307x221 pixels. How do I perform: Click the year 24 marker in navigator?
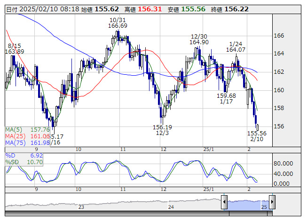[x=171, y=207]
